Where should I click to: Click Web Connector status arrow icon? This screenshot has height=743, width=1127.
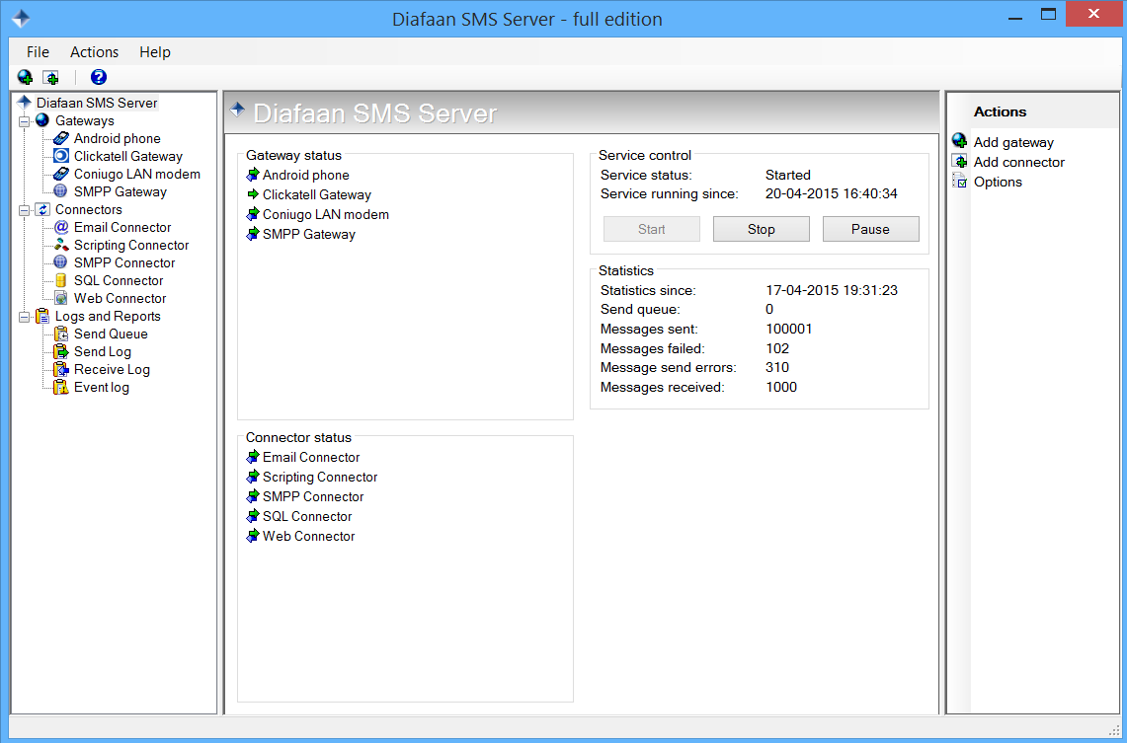coord(252,536)
